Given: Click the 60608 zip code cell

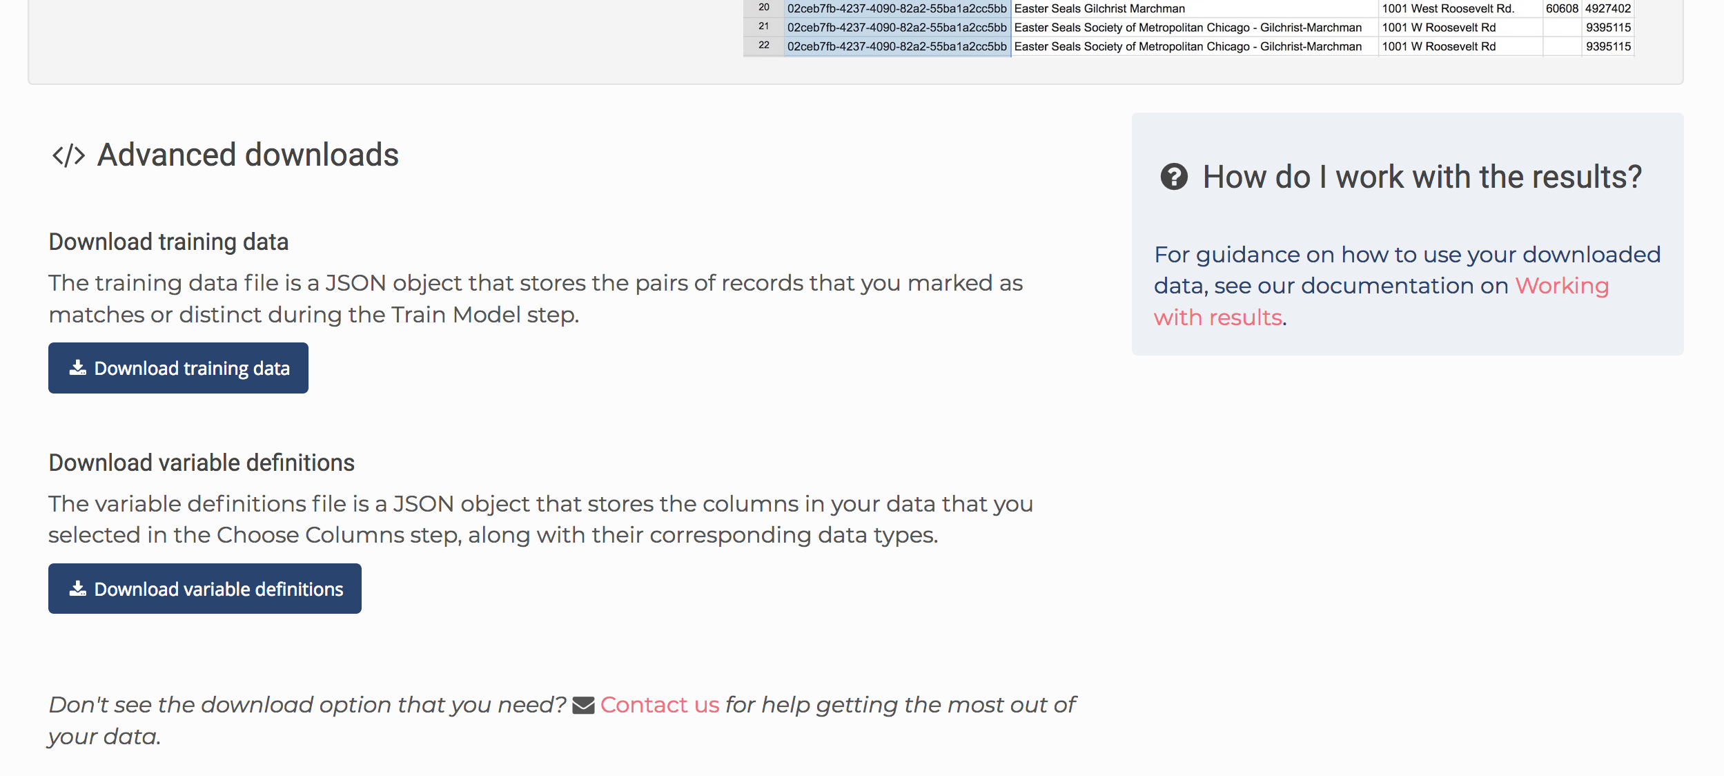Looking at the screenshot, I should pyautogui.click(x=1562, y=8).
